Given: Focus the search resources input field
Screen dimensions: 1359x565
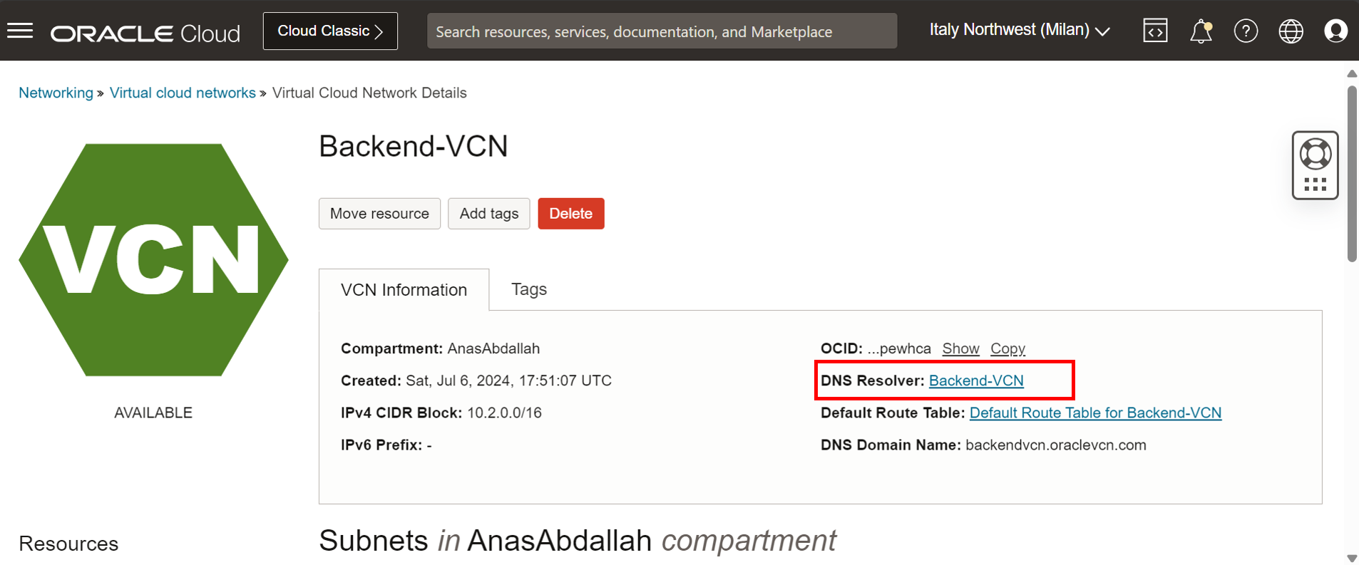Looking at the screenshot, I should coord(662,31).
